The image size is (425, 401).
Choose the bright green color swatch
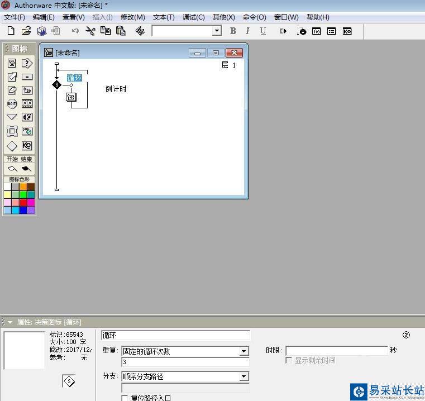[23, 195]
